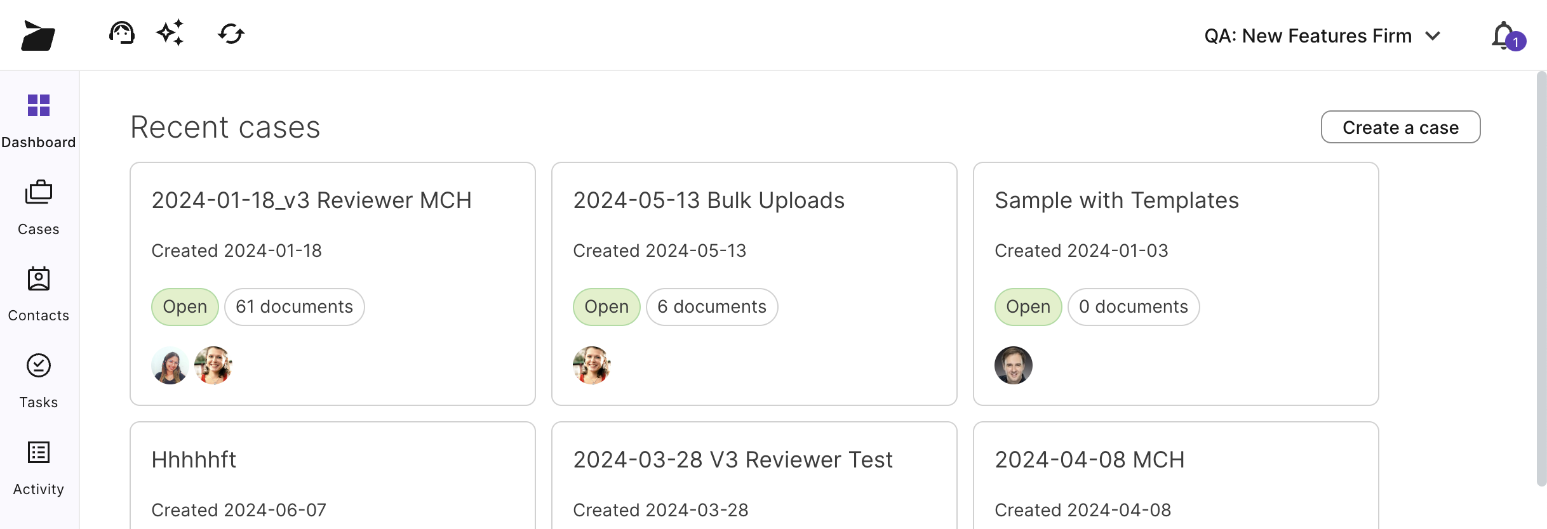Open the Sample with Templates case
This screenshot has height=529, width=1547.
(1116, 200)
